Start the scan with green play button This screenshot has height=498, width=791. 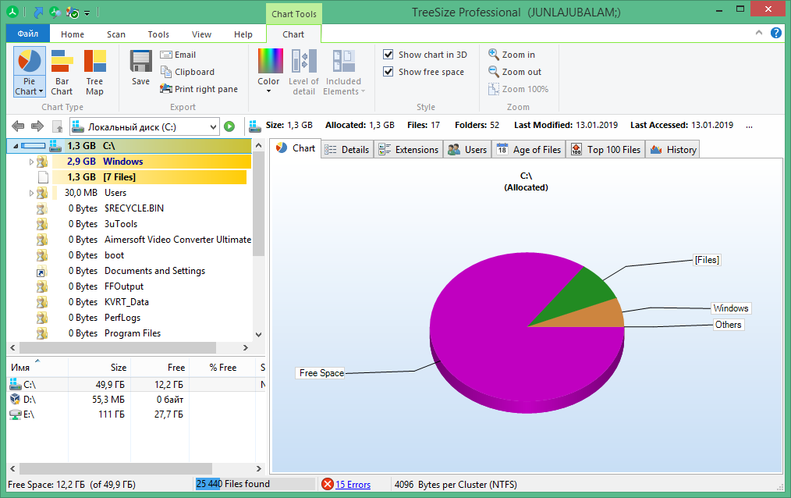229,126
